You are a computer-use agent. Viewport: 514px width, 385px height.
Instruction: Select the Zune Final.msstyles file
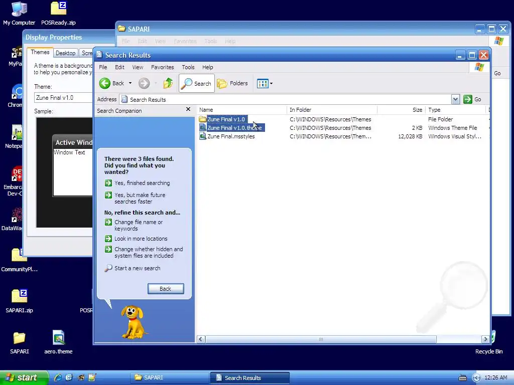[x=227, y=136]
